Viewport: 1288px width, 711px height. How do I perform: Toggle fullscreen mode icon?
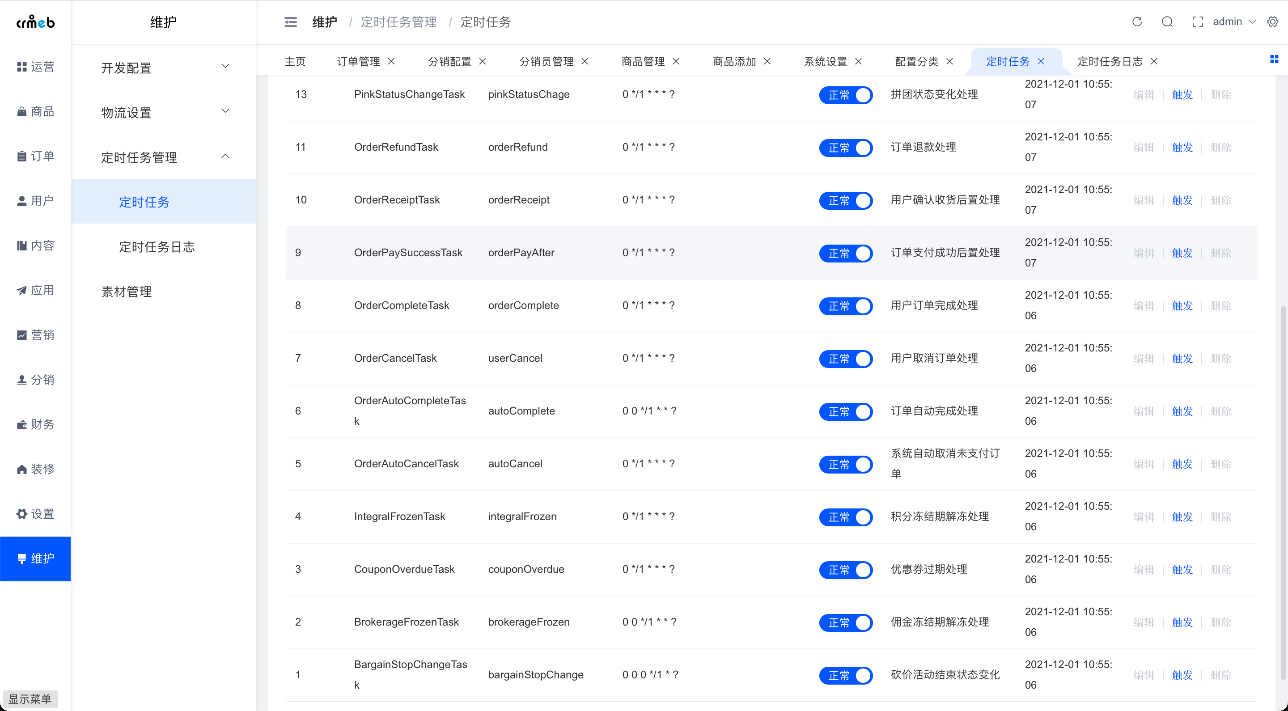point(1197,22)
